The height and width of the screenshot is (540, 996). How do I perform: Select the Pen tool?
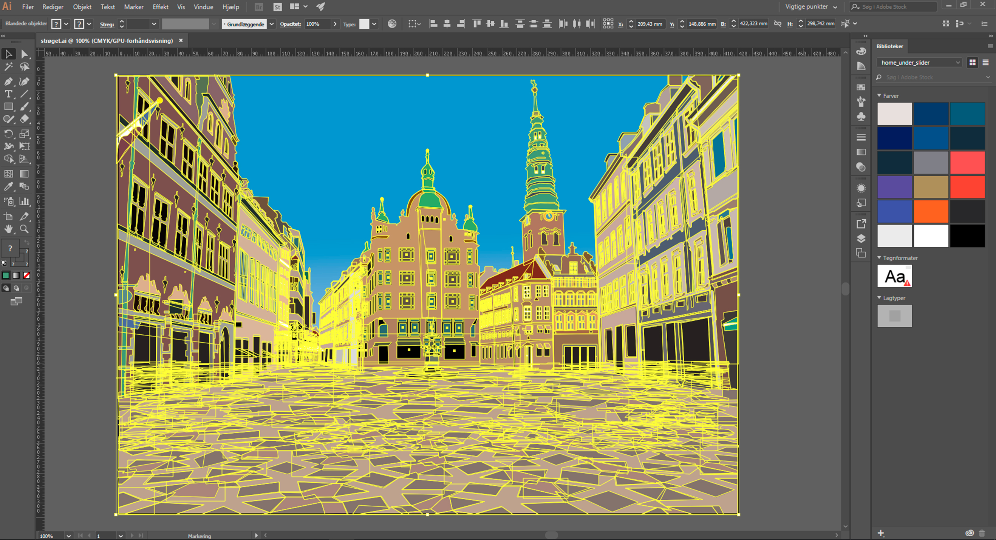8,81
